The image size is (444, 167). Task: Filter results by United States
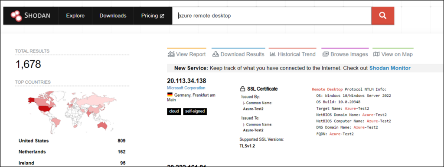(x=34, y=141)
